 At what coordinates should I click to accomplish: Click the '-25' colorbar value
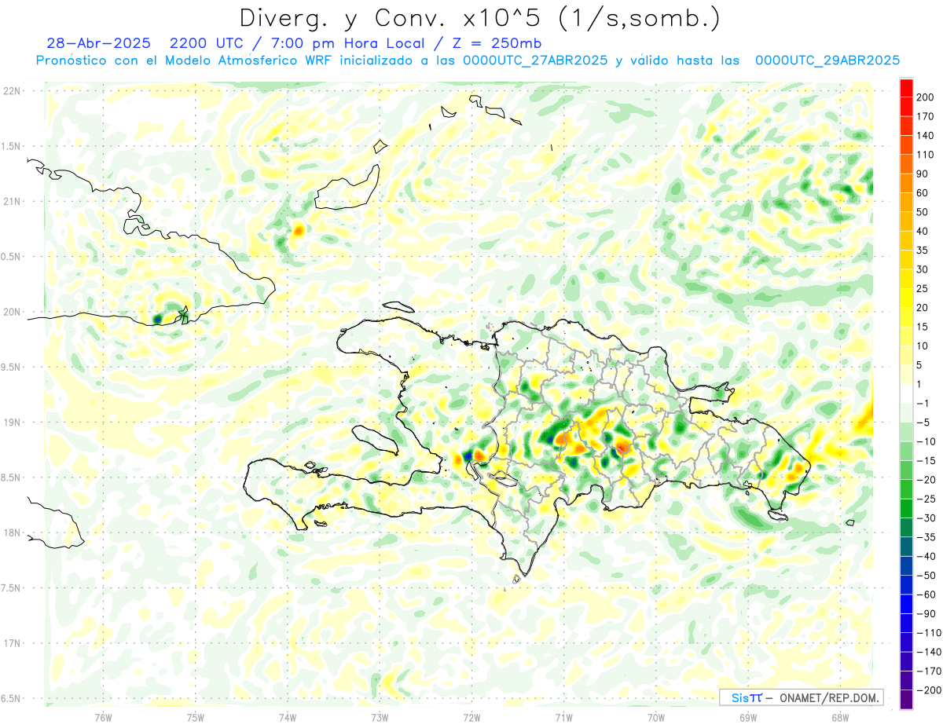click(x=925, y=499)
